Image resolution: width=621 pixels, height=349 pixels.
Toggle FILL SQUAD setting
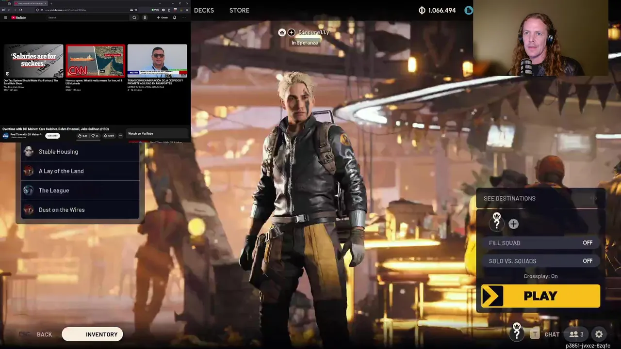coord(540,243)
